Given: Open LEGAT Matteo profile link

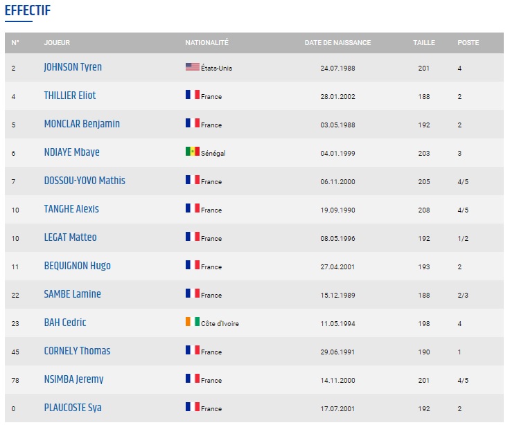Looking at the screenshot, I should 70,237.
